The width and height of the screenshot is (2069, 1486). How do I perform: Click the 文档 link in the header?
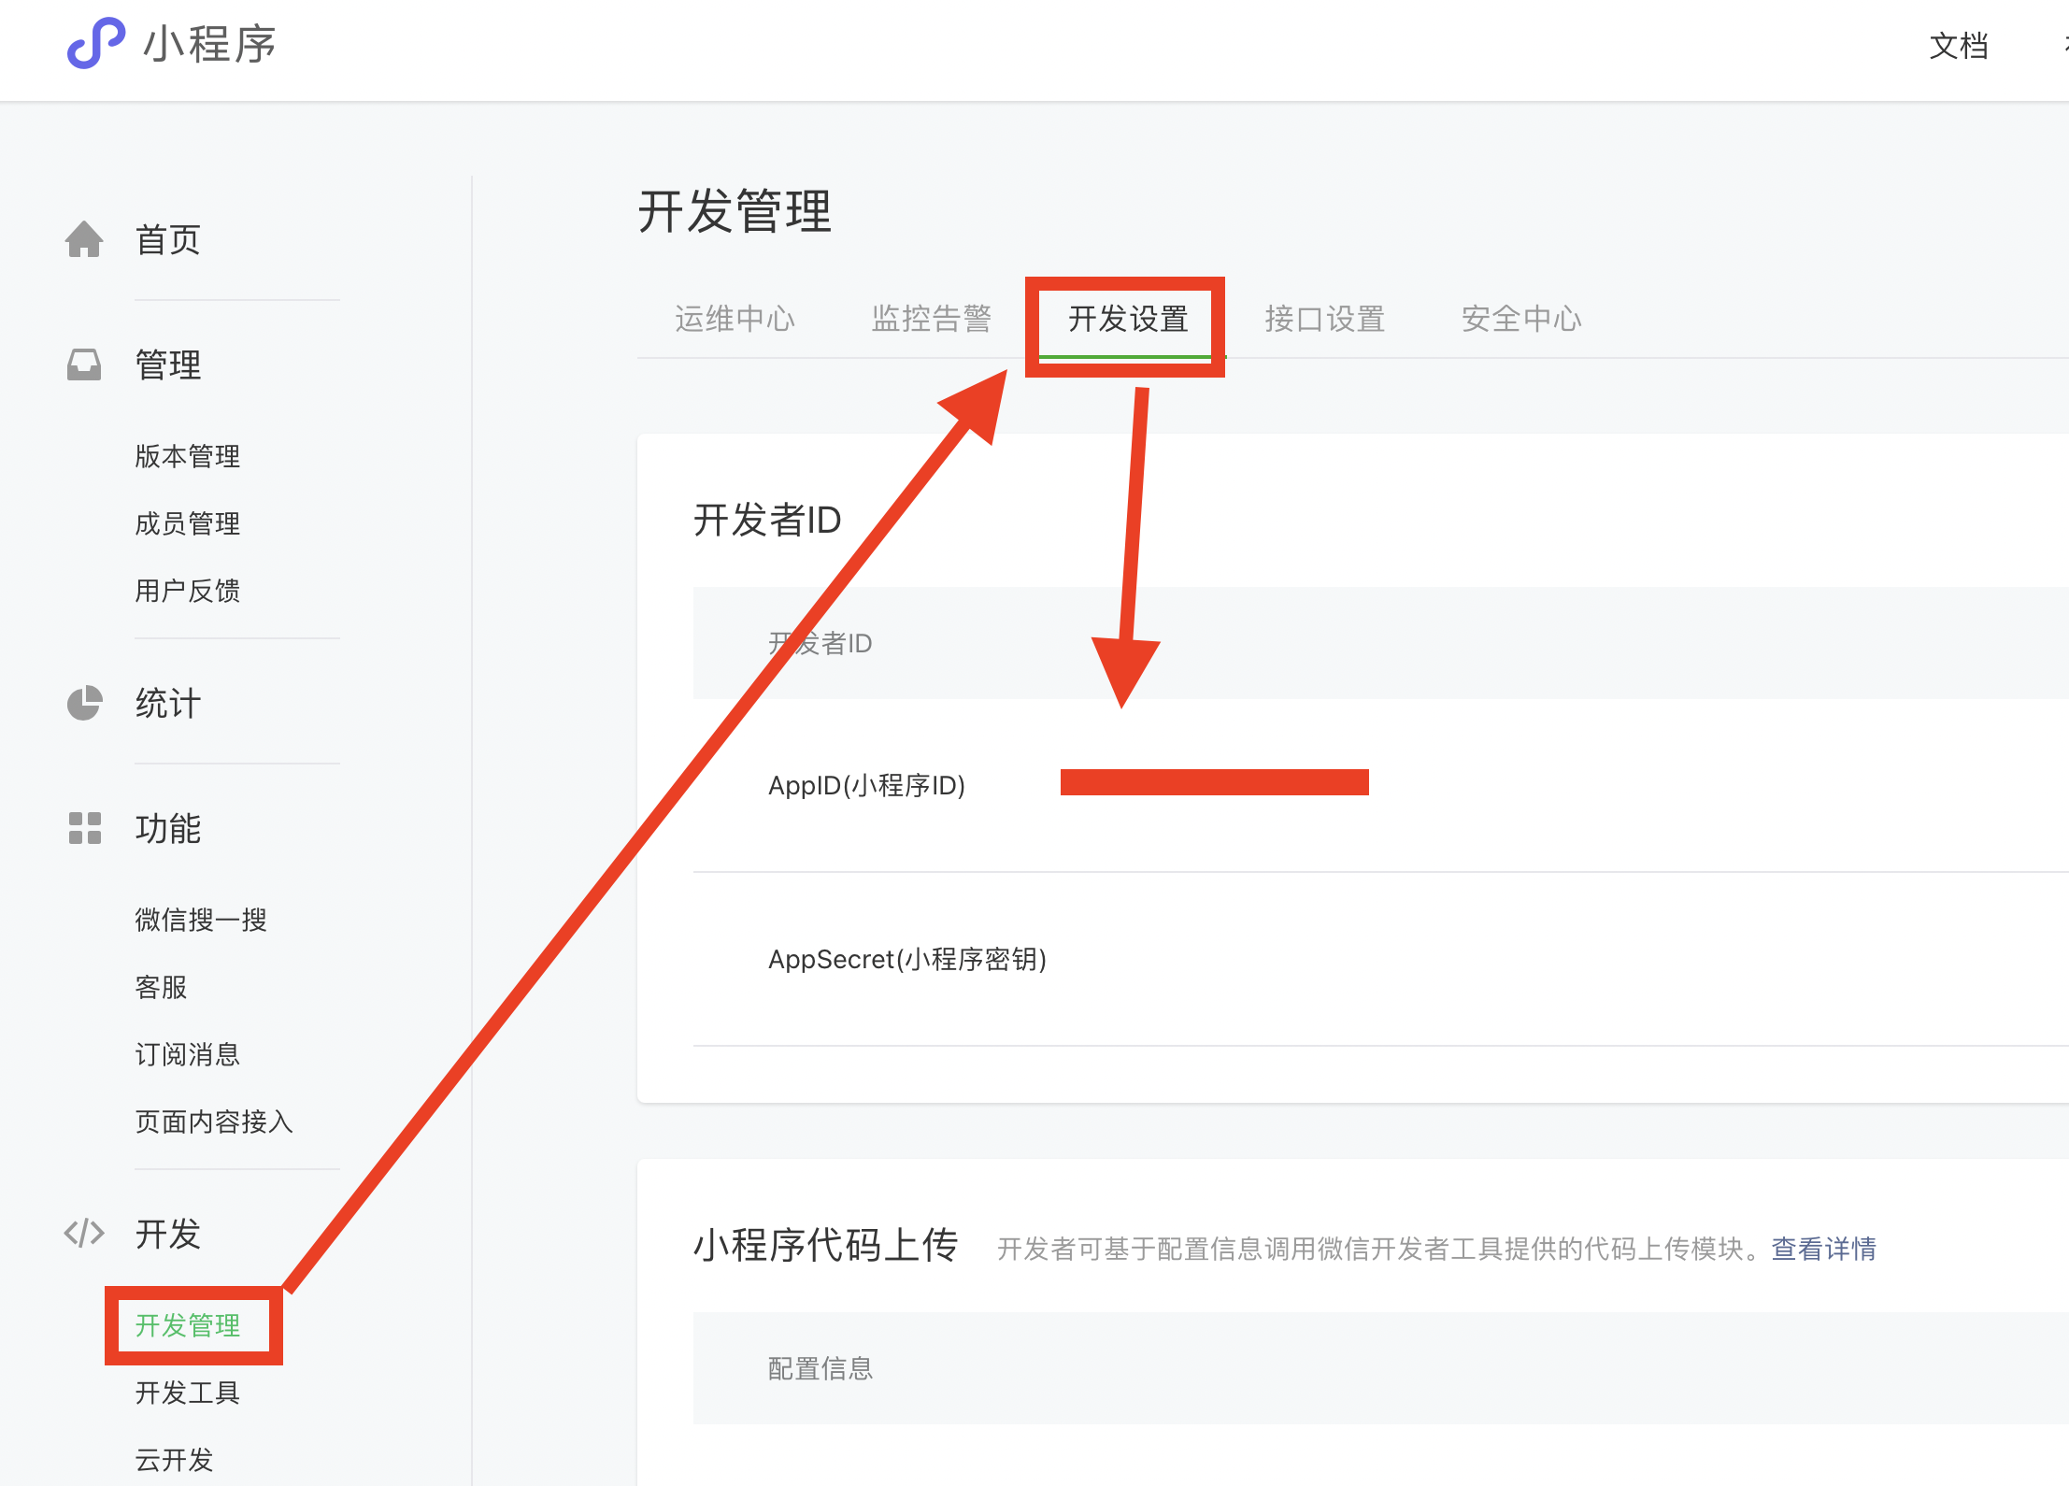1959,45
